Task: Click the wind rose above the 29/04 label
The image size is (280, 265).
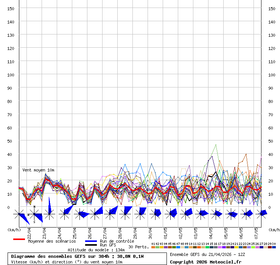Action: (x=140, y=214)
